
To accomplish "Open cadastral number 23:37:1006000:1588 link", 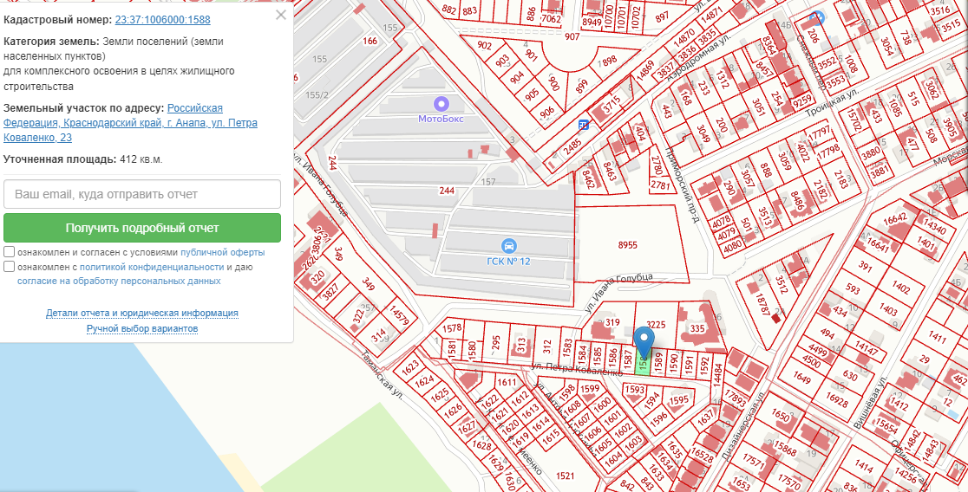I will 162,19.
